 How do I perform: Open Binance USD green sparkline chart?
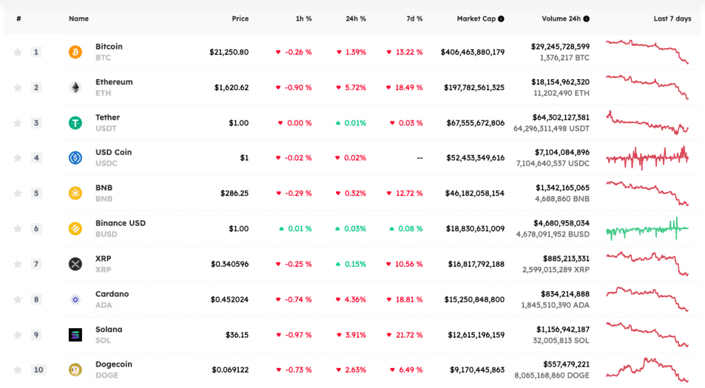pyautogui.click(x=647, y=228)
